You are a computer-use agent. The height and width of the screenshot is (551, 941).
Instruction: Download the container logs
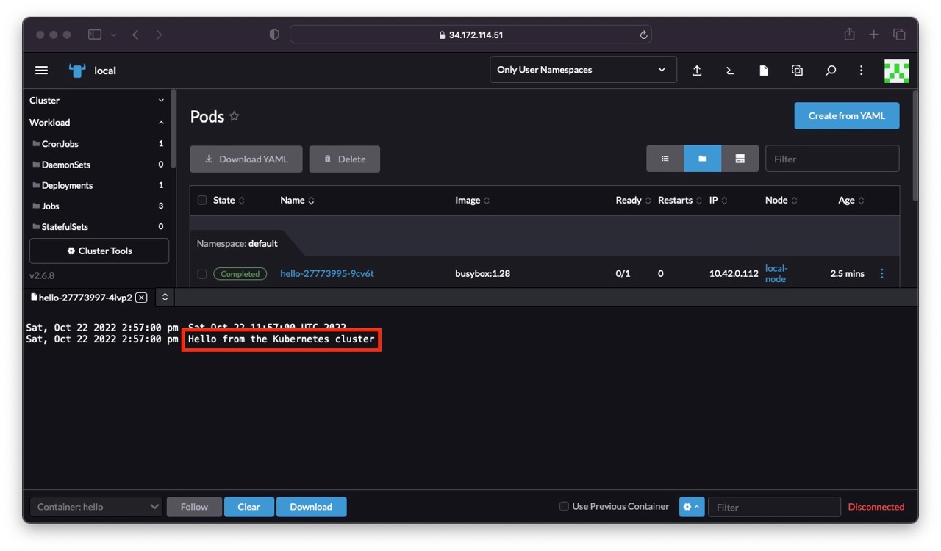(x=311, y=507)
